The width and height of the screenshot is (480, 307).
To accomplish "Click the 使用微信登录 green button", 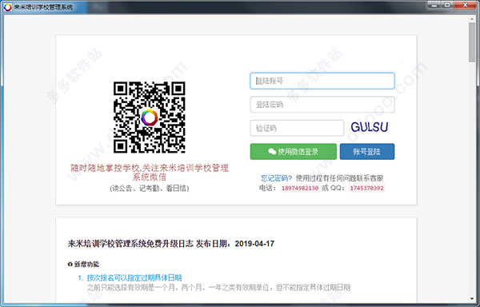I will click(294, 152).
